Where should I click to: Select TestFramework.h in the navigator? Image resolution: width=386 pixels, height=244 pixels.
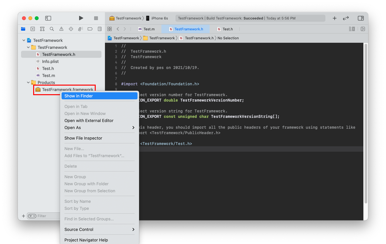pos(61,55)
